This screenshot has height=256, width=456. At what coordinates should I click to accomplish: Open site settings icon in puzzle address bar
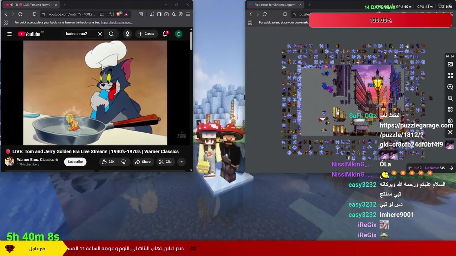point(294,14)
